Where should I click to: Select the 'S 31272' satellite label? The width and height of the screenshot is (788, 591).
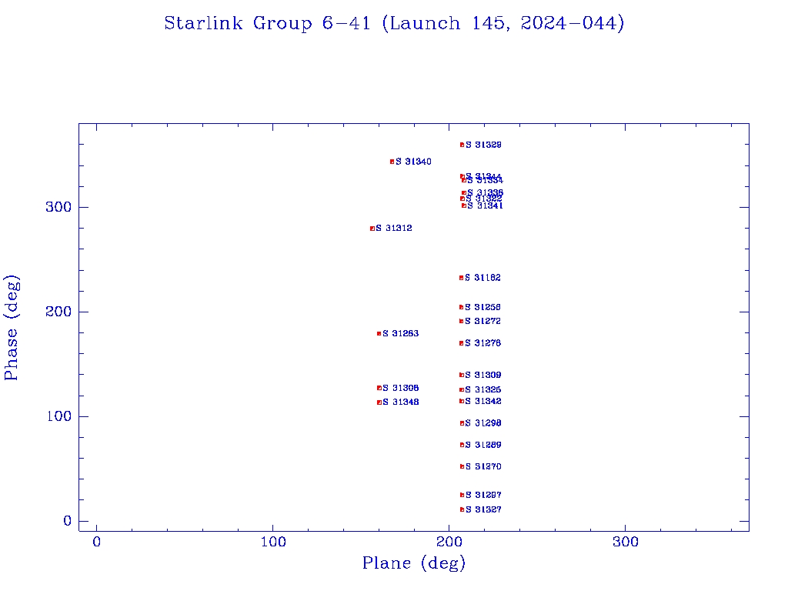tap(483, 321)
